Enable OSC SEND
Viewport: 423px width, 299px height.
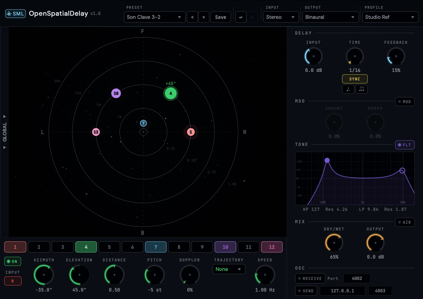tap(306, 291)
